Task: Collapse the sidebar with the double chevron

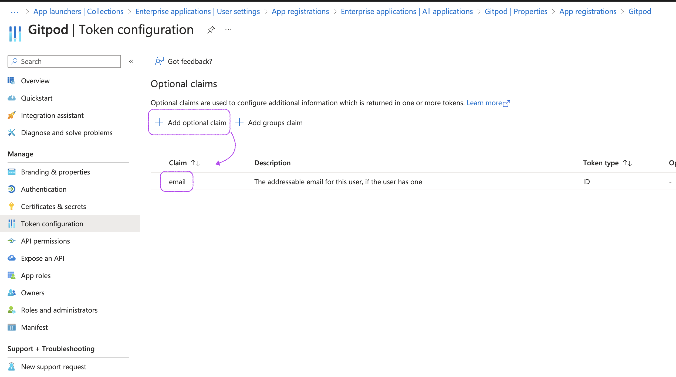Action: (131, 61)
